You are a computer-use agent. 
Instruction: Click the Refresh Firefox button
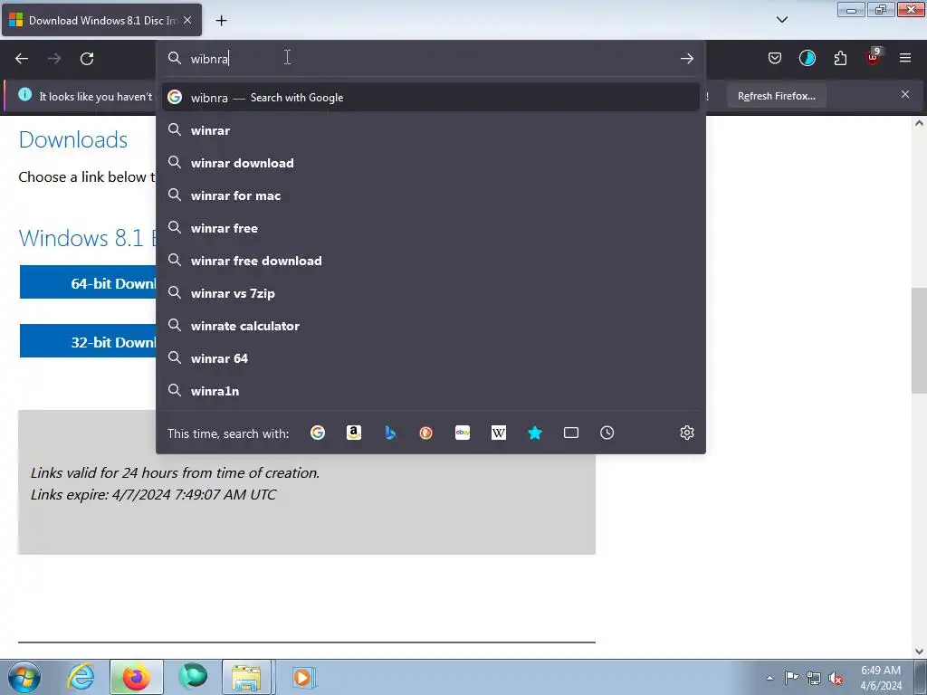(776, 96)
